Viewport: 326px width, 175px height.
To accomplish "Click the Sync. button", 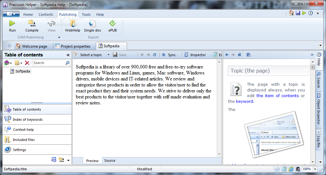I will point(169,55).
